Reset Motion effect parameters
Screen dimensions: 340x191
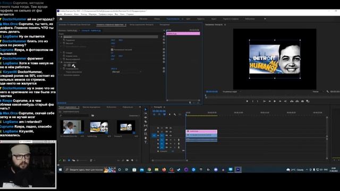click(164, 37)
